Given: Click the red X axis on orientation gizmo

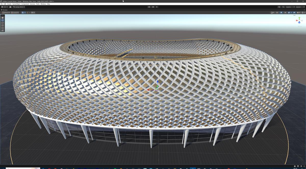Looking at the screenshot, I should click(297, 20).
